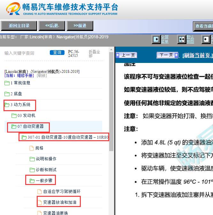The width and height of the screenshot is (213, 215).
Task: Select the 一般步骤 tree item
Action: pos(44,180)
